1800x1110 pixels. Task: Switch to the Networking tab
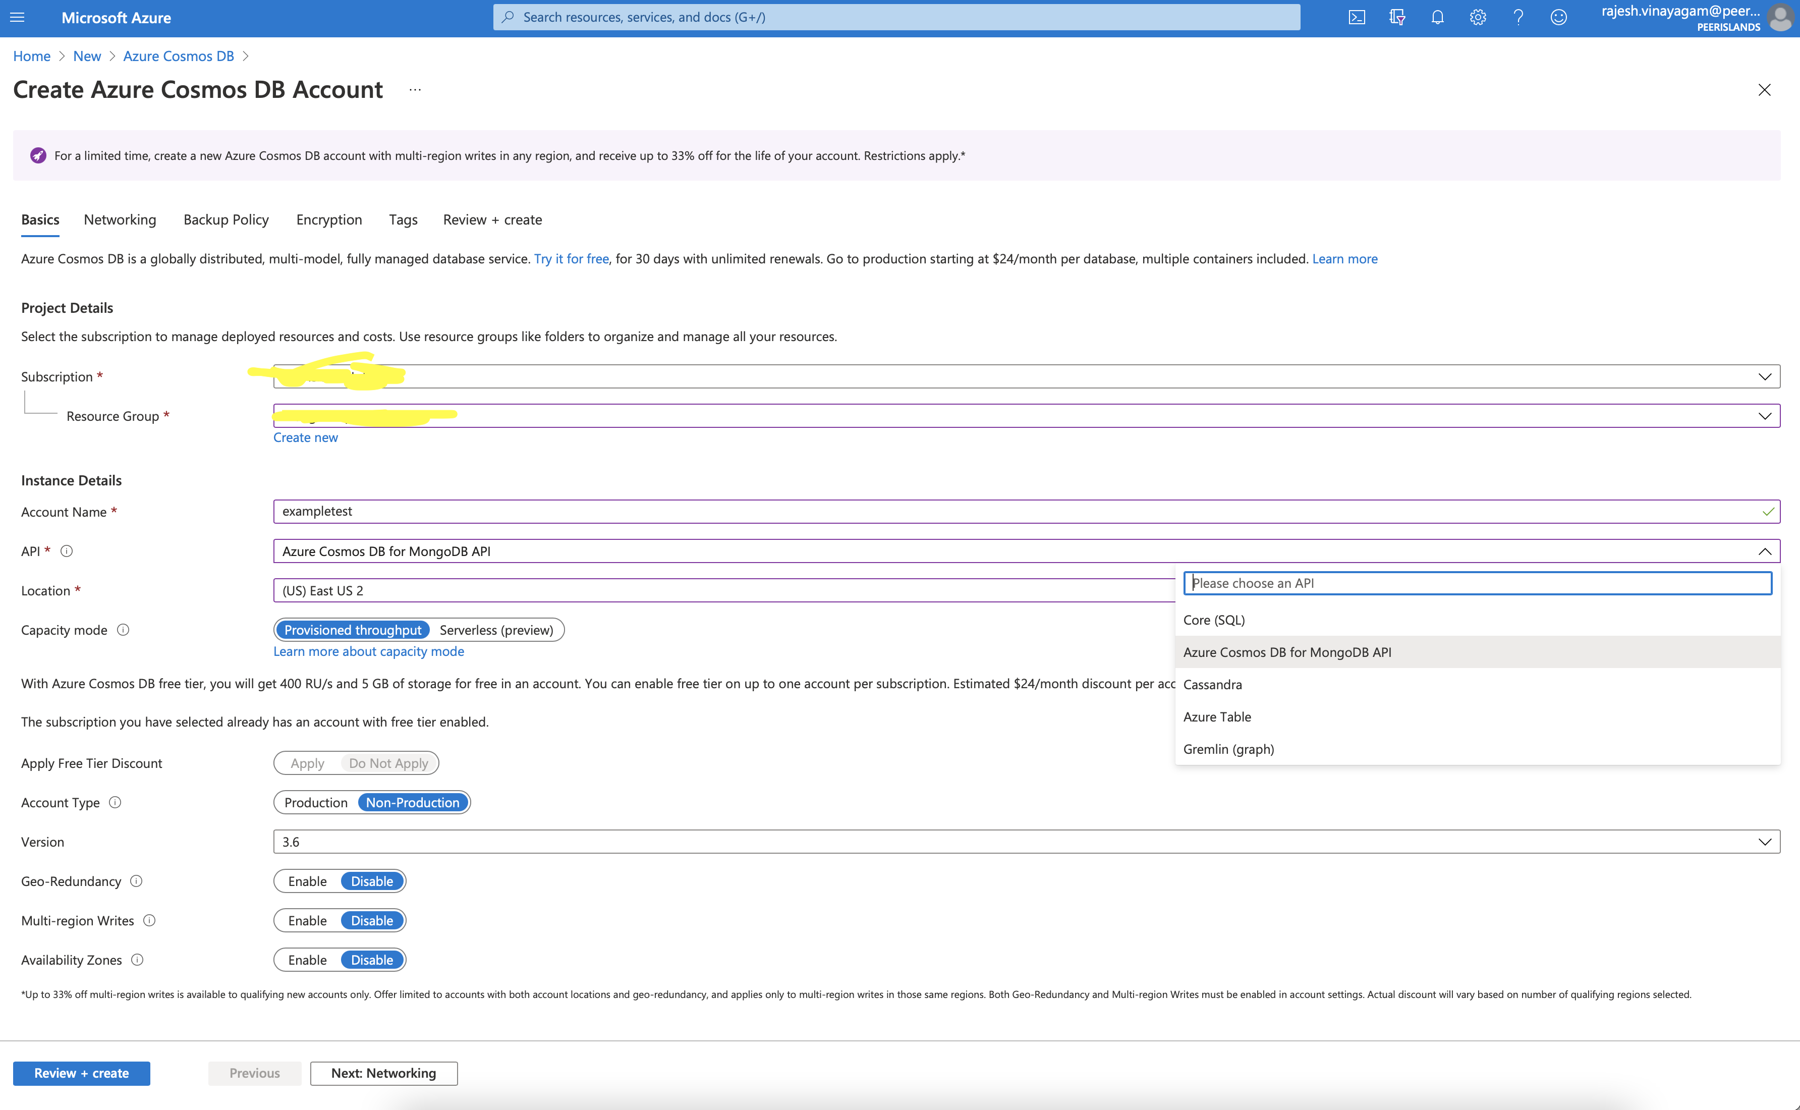pyautogui.click(x=120, y=219)
